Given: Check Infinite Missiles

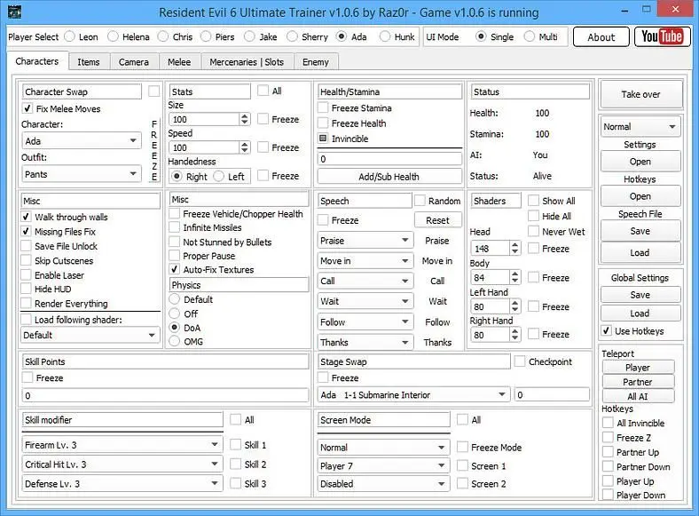Looking at the screenshot, I should click(x=174, y=227).
